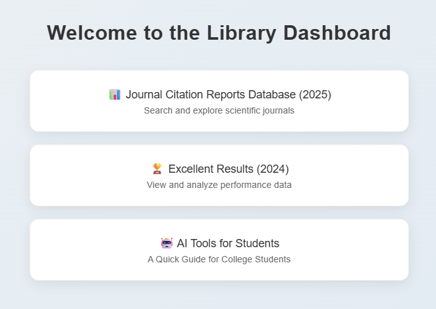This screenshot has height=309, width=436.
Task: Click the word Dashboard in the page heading
Action: pyautogui.click(x=337, y=33)
